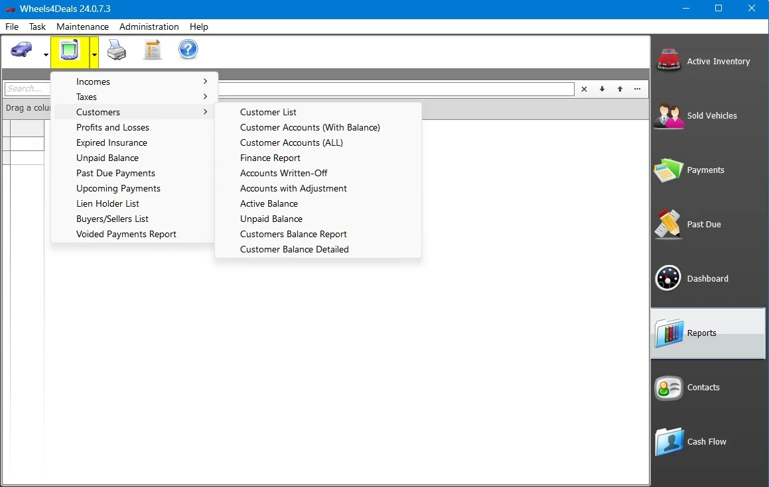
Task: Choose Finance Report menu entry
Action: 270,158
